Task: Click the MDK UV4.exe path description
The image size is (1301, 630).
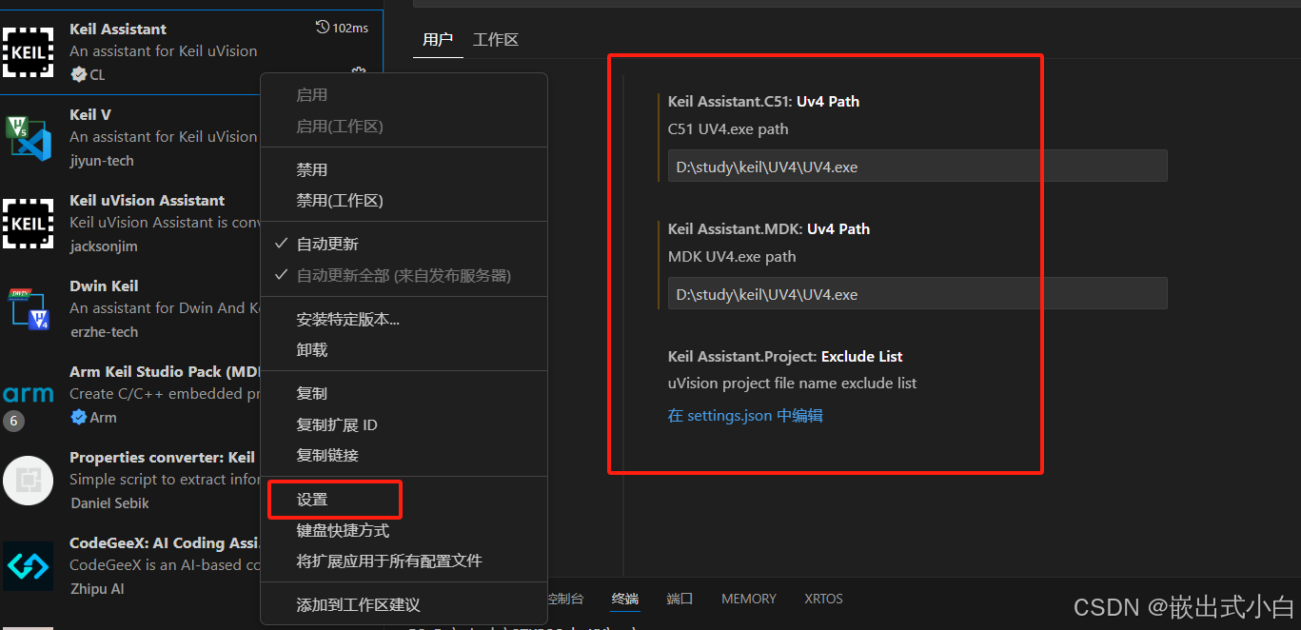Action: [x=732, y=257]
